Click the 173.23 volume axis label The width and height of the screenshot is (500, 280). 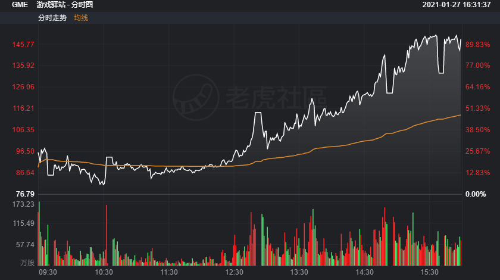[x=23, y=204]
